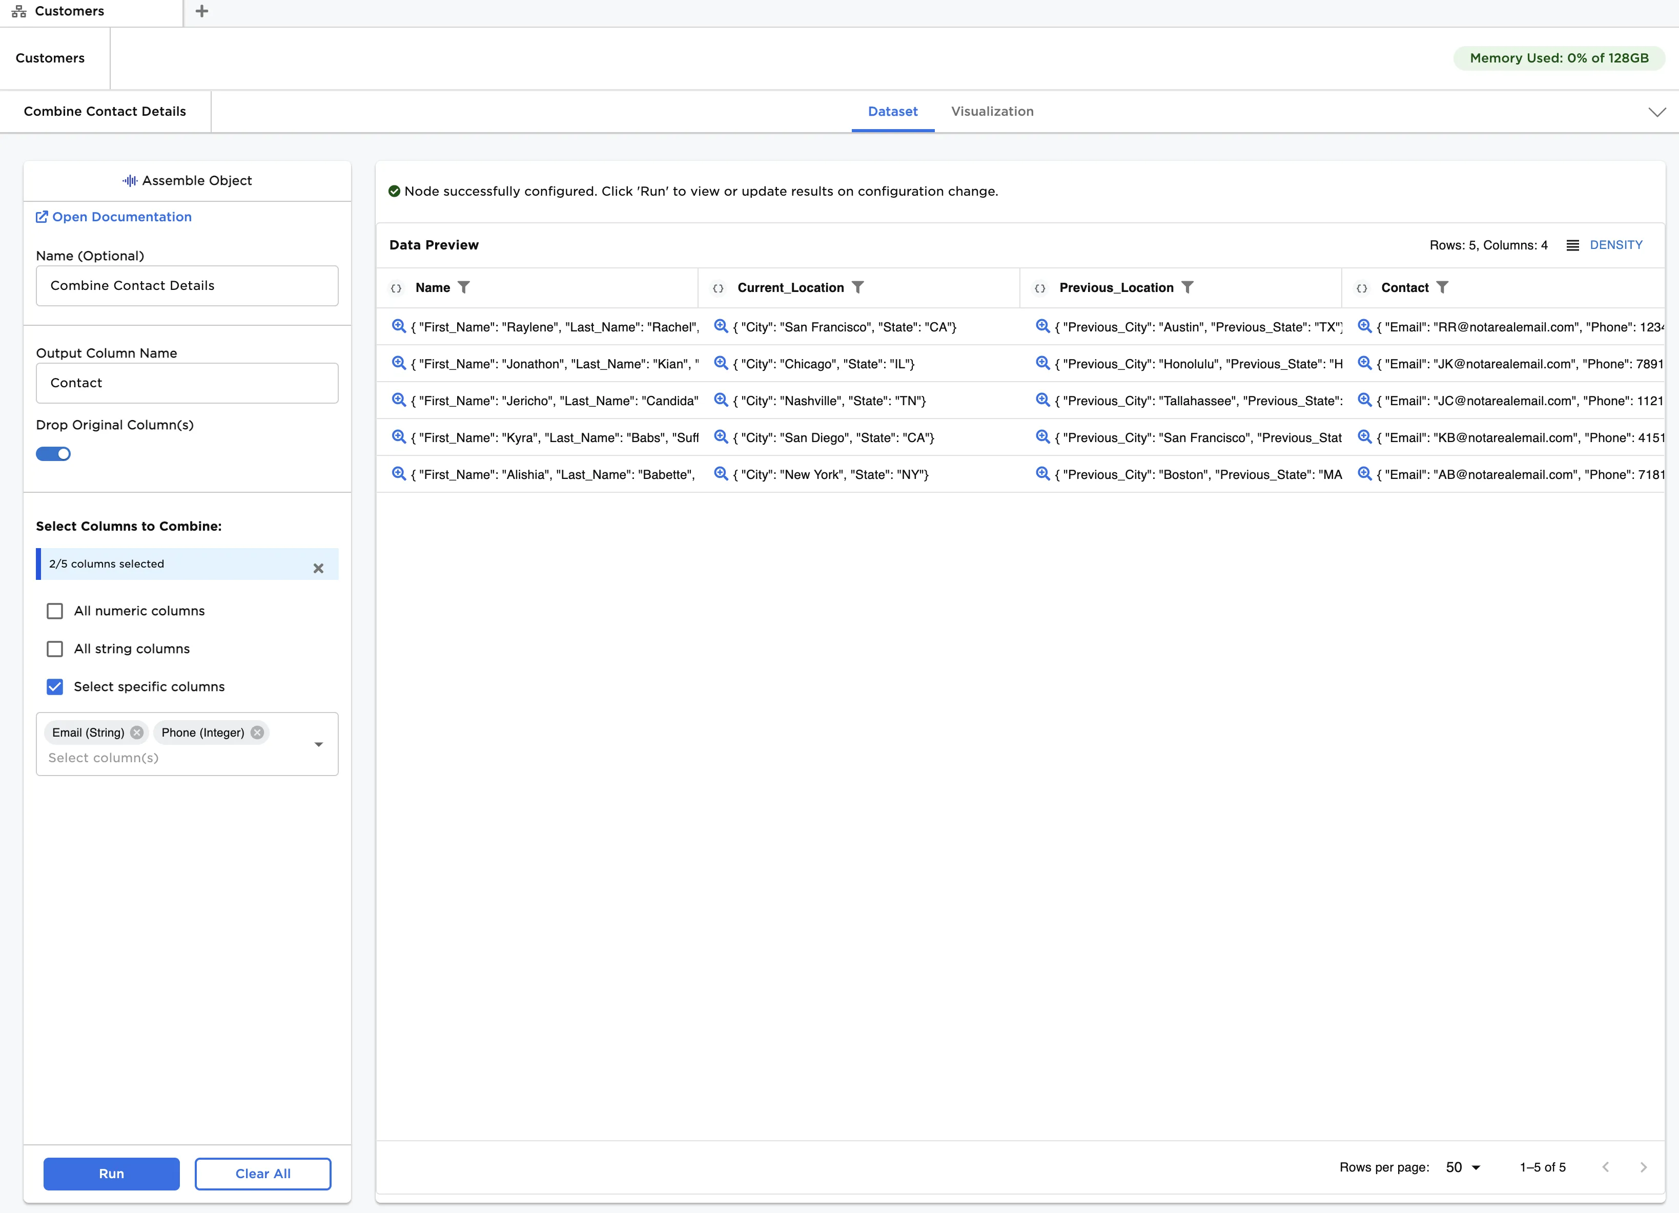Remove the Phone (Integer) chip
This screenshot has width=1679, height=1213.
tap(257, 733)
